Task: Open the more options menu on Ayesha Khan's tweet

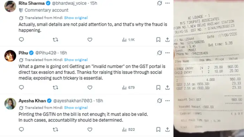Action: [x=167, y=101]
